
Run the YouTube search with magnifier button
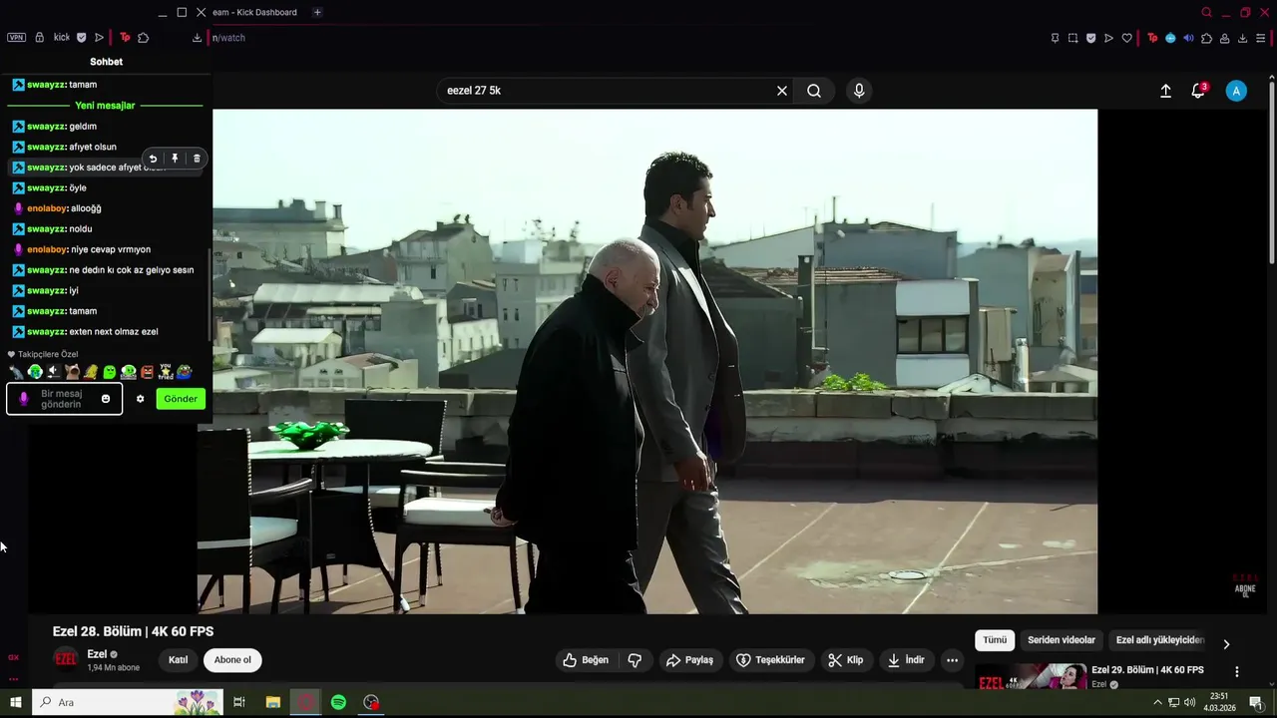[x=814, y=91]
